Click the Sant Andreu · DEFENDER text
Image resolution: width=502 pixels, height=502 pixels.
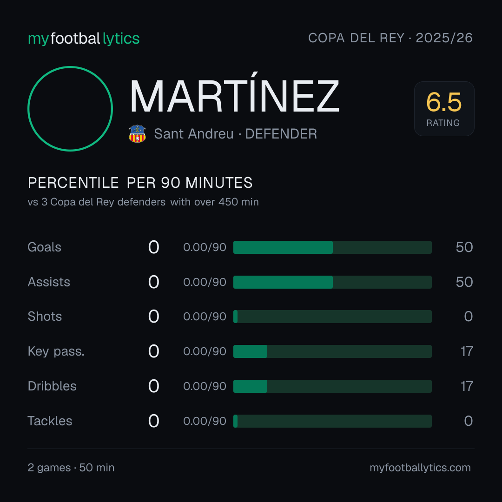235,134
